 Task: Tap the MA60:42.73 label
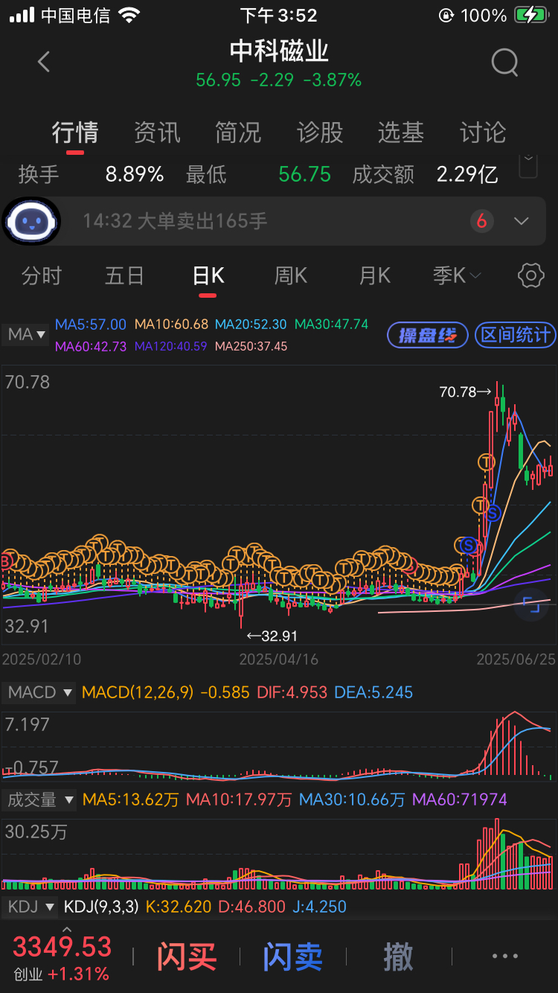pos(91,346)
